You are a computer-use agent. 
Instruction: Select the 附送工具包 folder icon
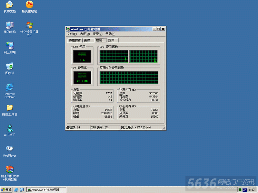(10, 110)
